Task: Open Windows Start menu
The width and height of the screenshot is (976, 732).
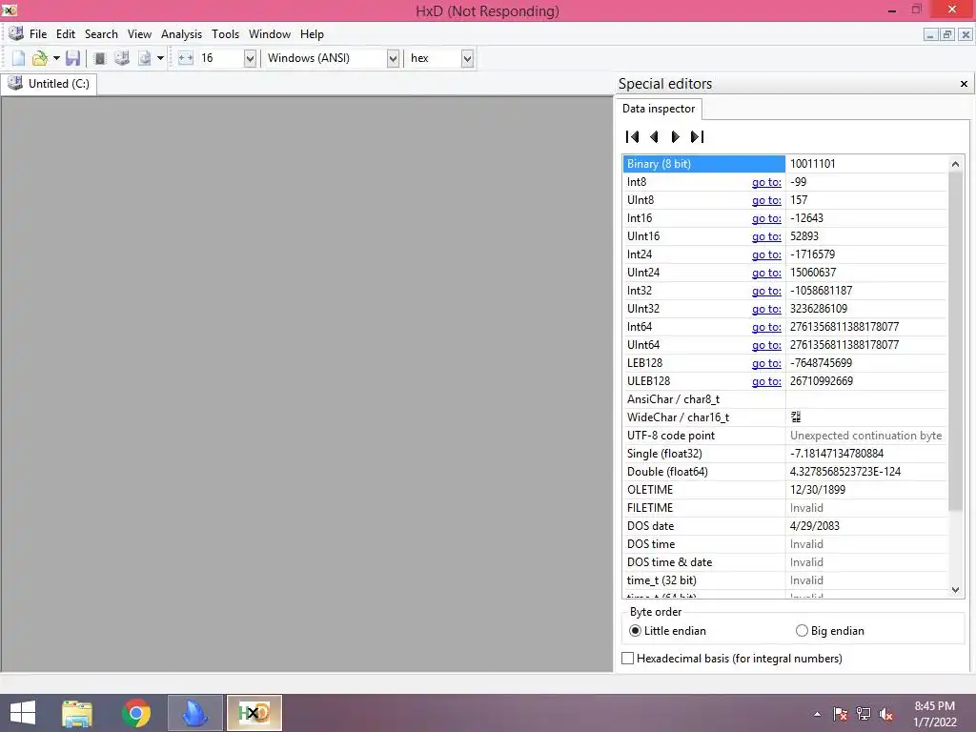Action: [x=23, y=713]
